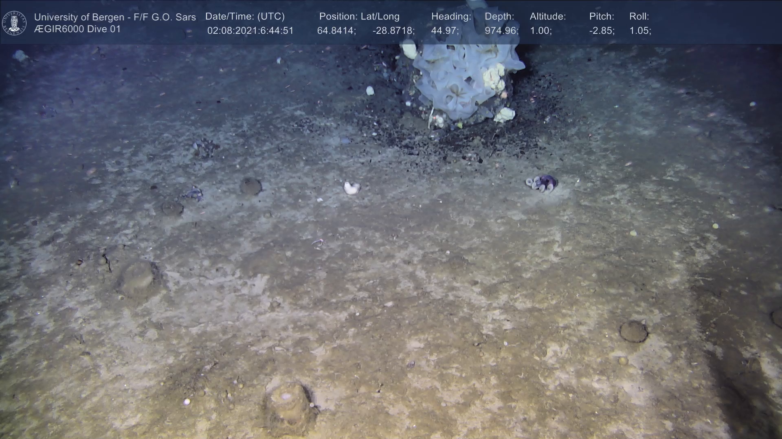The width and height of the screenshot is (782, 439).
Task: Select the depth value 974.96
Action: (x=501, y=31)
